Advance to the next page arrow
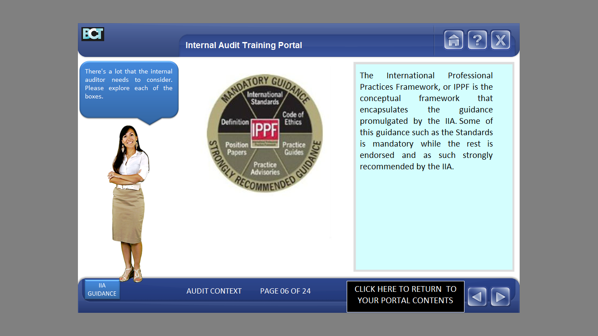 (500, 297)
